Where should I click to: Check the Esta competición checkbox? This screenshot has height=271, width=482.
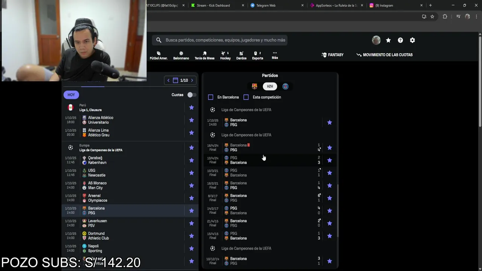coord(246,97)
